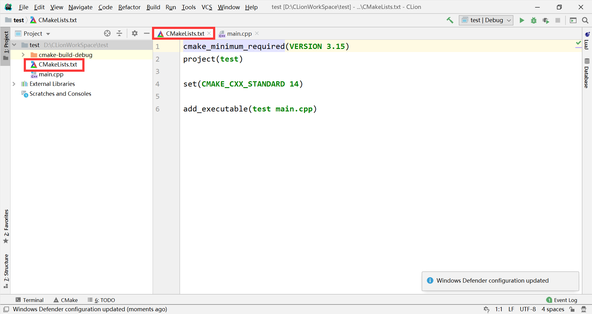Start debugging using the bug icon
The height and width of the screenshot is (314, 592).
point(534,20)
